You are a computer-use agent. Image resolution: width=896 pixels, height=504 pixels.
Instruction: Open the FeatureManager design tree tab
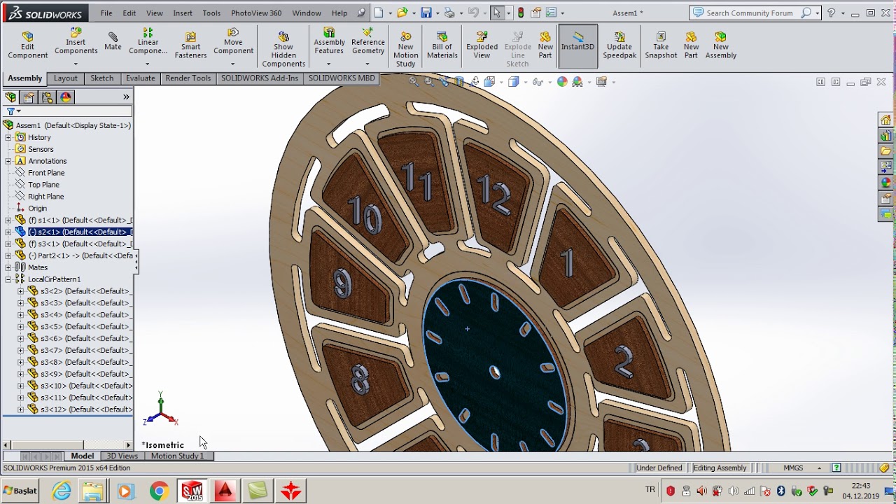click(x=10, y=97)
